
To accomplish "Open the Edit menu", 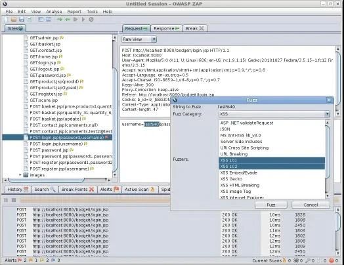I will [22, 12].
